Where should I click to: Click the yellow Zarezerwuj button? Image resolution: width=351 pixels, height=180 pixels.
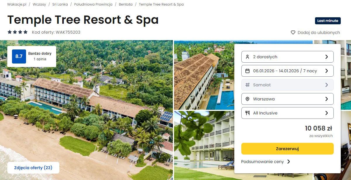288,149
